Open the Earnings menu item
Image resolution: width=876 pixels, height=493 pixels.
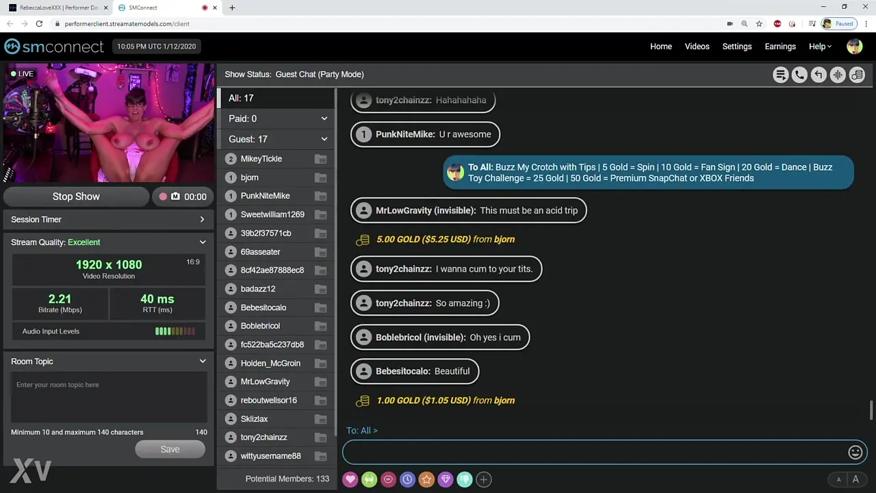(x=780, y=47)
